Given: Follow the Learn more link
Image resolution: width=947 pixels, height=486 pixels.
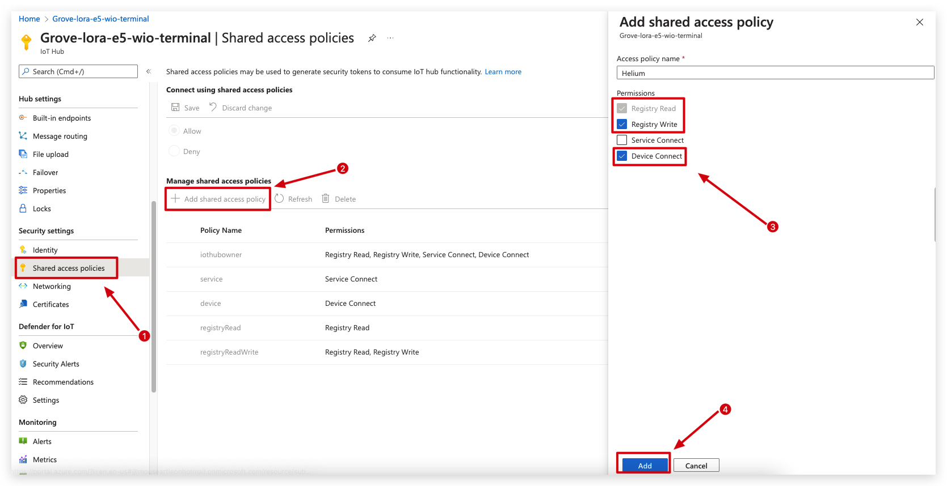Looking at the screenshot, I should (503, 72).
